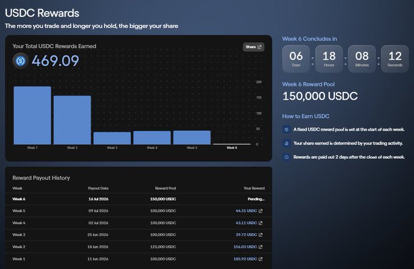Click the Days countdown tile showing 06
Screen dimensions: 414x269
tap(296, 59)
